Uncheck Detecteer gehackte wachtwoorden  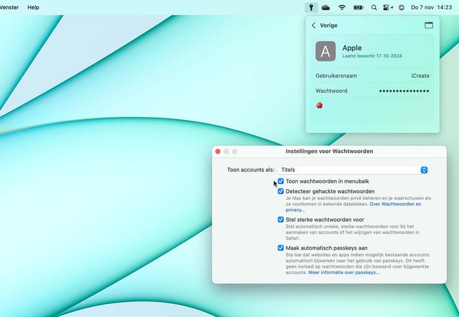pos(281,191)
